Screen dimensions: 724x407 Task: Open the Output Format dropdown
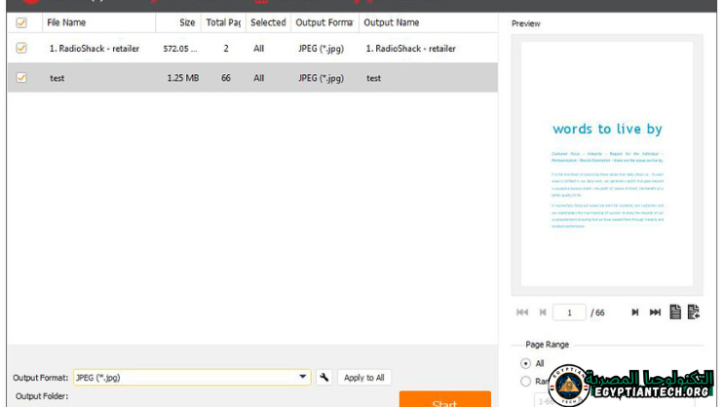(x=303, y=378)
